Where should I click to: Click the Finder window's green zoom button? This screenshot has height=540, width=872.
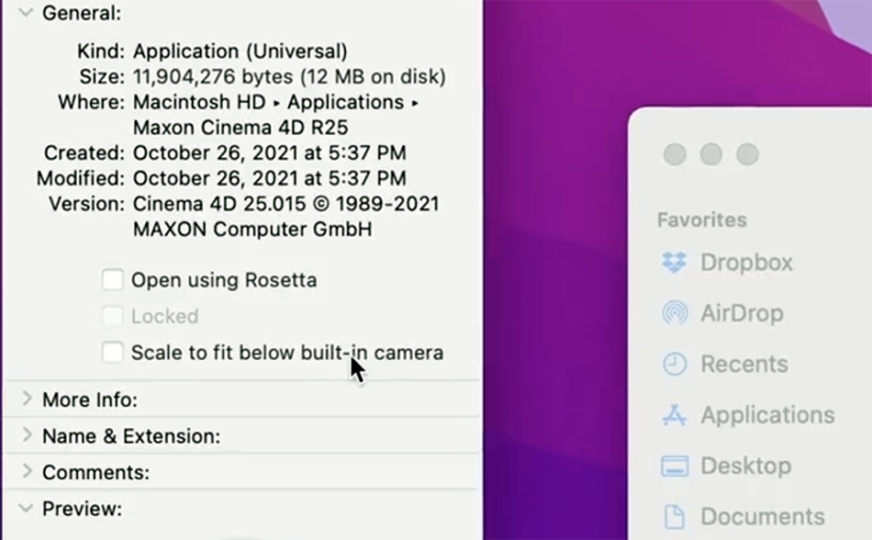(x=747, y=154)
